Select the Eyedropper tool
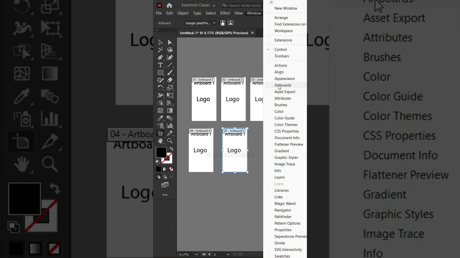 coord(160,118)
